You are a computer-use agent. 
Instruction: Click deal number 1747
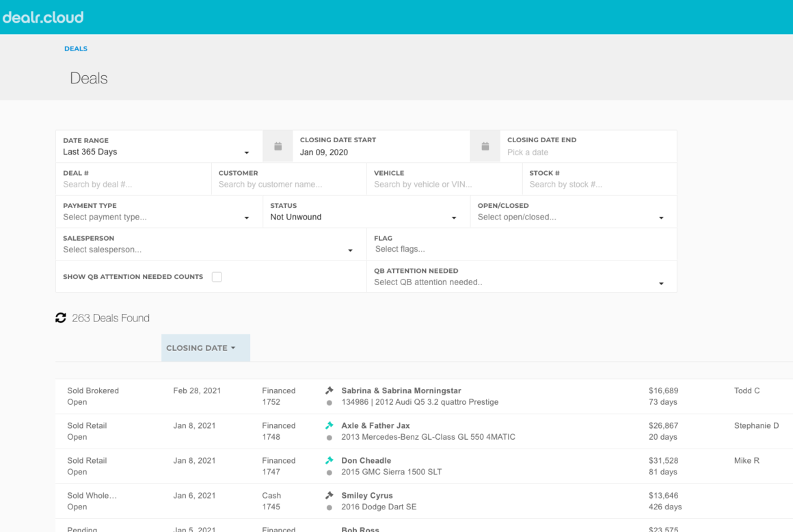point(271,472)
